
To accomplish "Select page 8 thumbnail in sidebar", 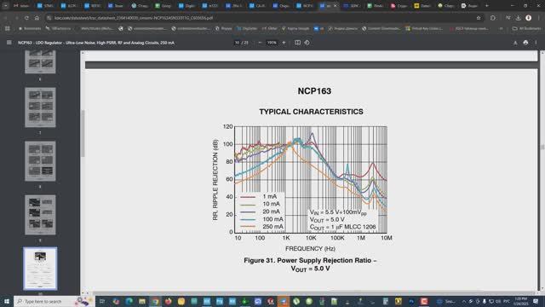I will (x=40, y=161).
